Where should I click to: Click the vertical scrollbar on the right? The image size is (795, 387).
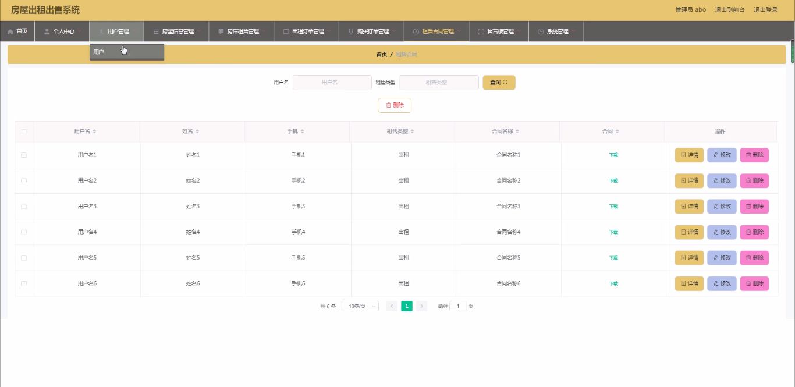[793, 52]
